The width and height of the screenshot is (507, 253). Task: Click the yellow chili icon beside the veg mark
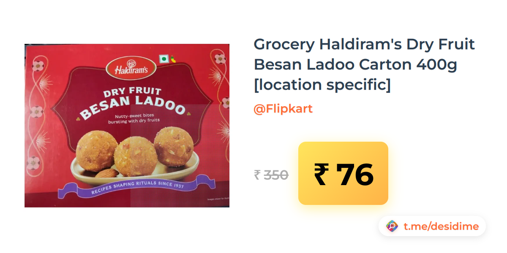(173, 59)
